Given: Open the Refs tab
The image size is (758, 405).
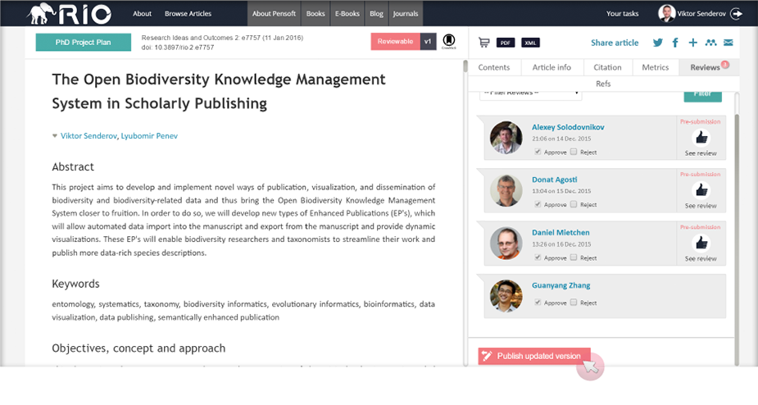Looking at the screenshot, I should coord(603,84).
